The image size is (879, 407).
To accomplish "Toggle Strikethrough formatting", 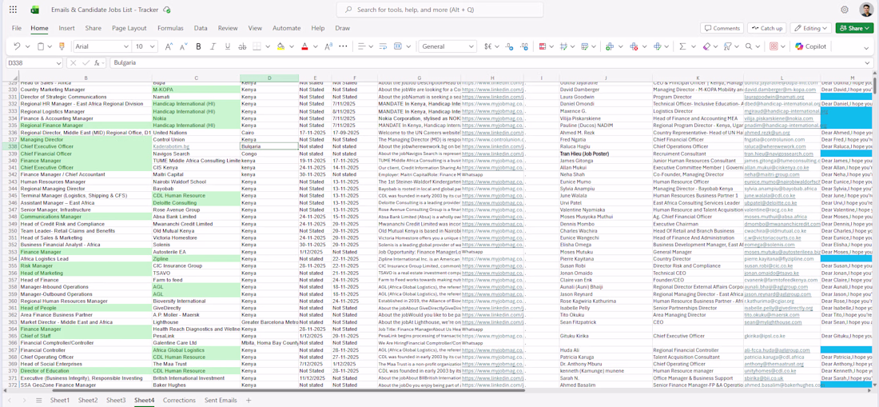I will (241, 46).
